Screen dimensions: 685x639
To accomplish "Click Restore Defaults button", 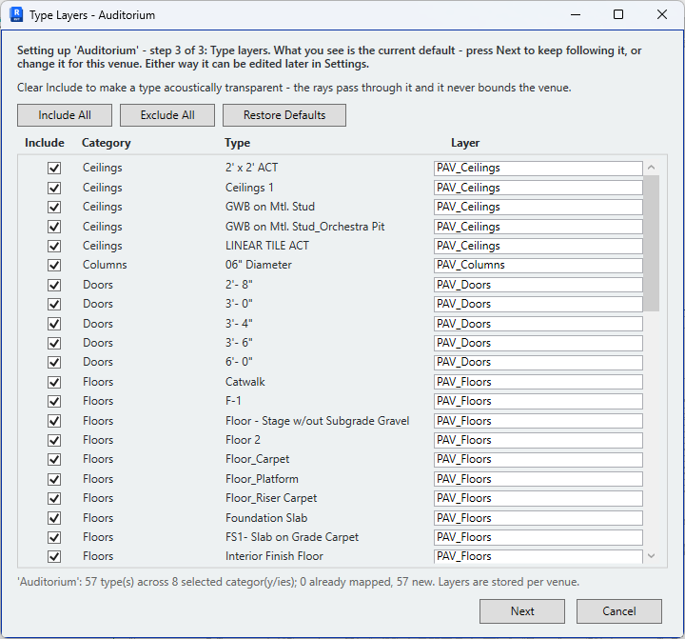I will (x=284, y=115).
